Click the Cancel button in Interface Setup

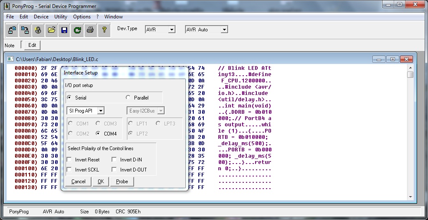[x=79, y=182]
